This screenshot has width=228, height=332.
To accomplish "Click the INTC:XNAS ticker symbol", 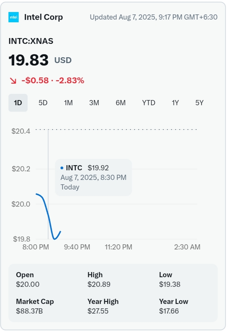I will (31, 41).
